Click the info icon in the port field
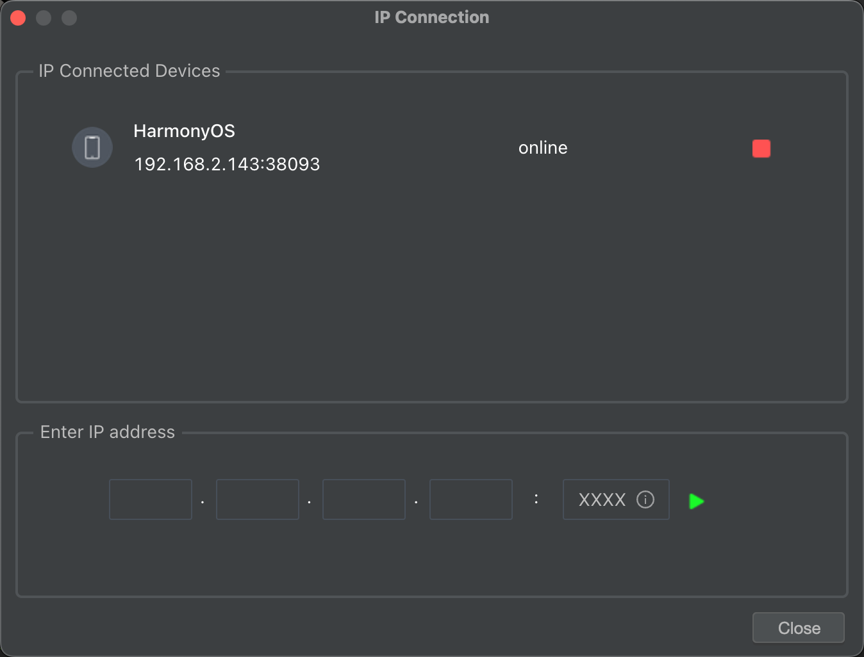Viewport: 864px width, 657px height. [645, 499]
